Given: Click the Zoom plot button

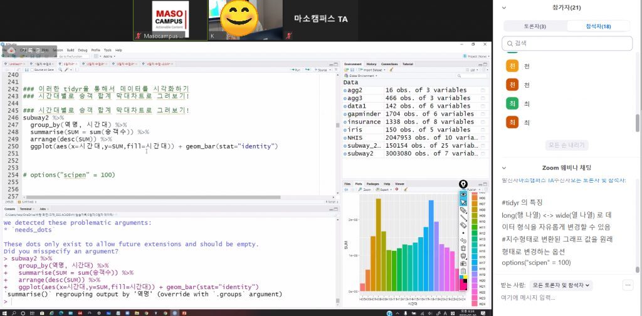Looking at the screenshot, I should point(366,189).
